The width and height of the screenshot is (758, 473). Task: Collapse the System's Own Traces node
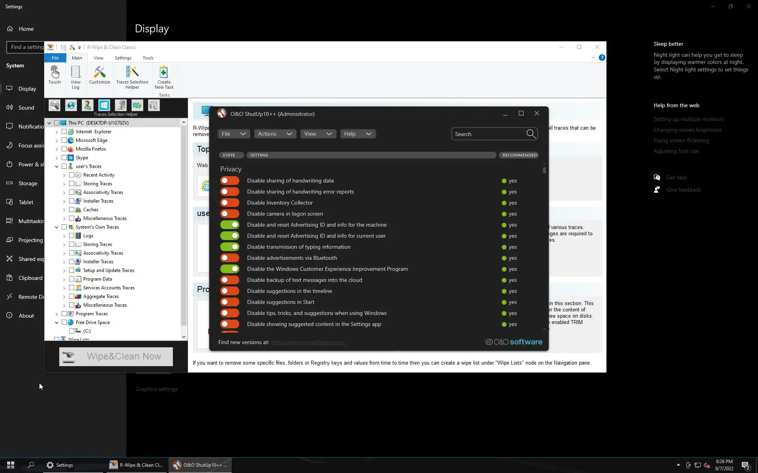56,227
